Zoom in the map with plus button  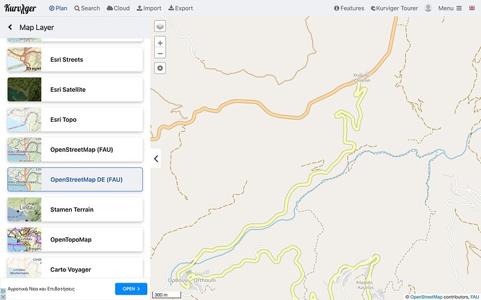click(x=160, y=42)
